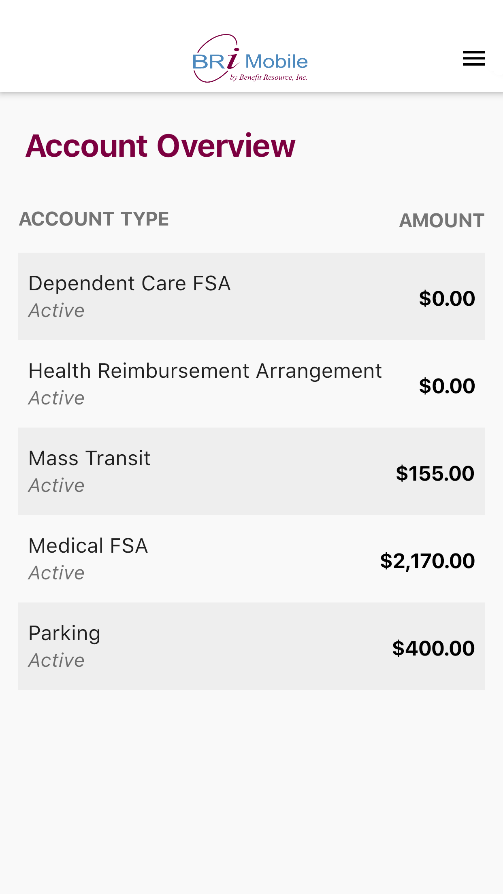Open the hamburger menu
Screen dimensions: 503x894
tap(473, 59)
